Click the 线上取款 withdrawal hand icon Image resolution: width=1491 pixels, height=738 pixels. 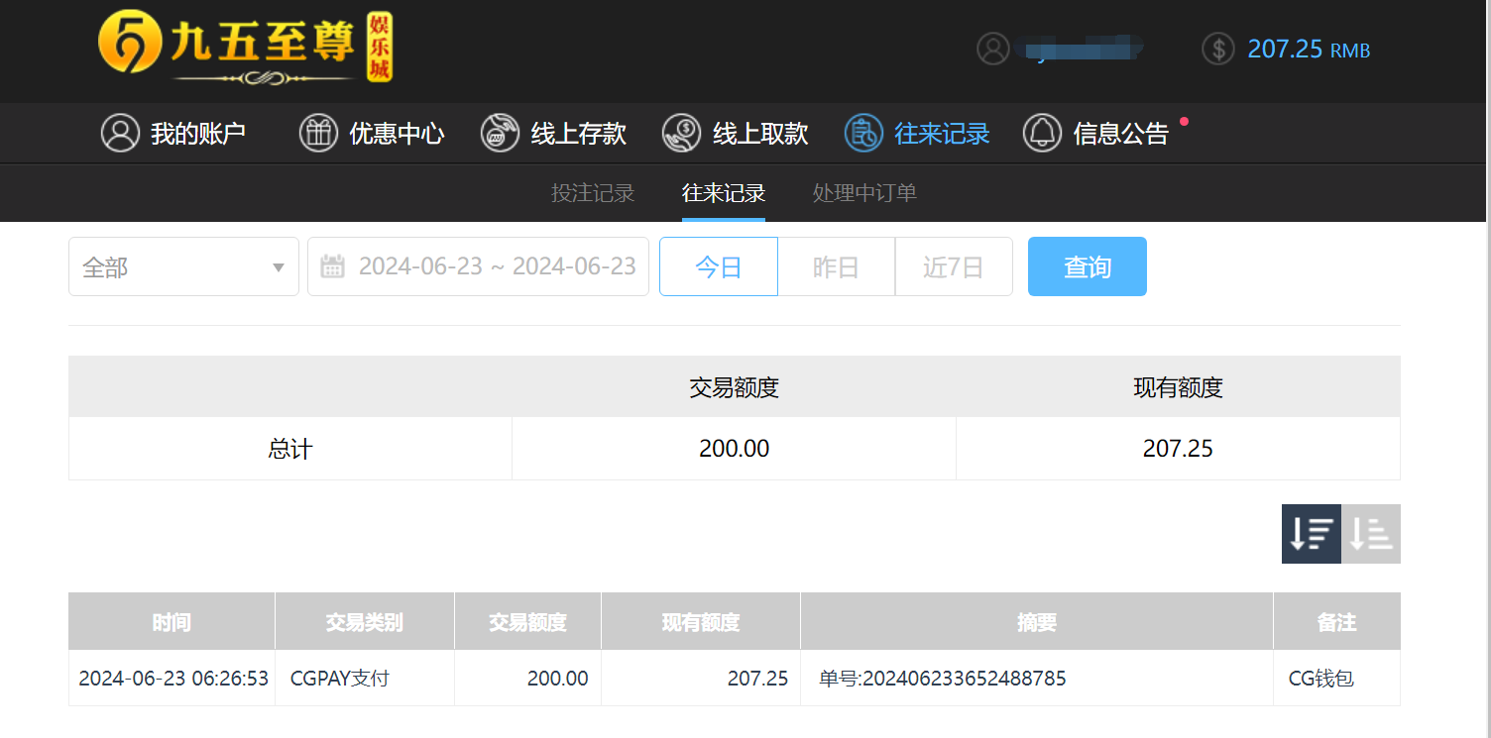point(681,133)
